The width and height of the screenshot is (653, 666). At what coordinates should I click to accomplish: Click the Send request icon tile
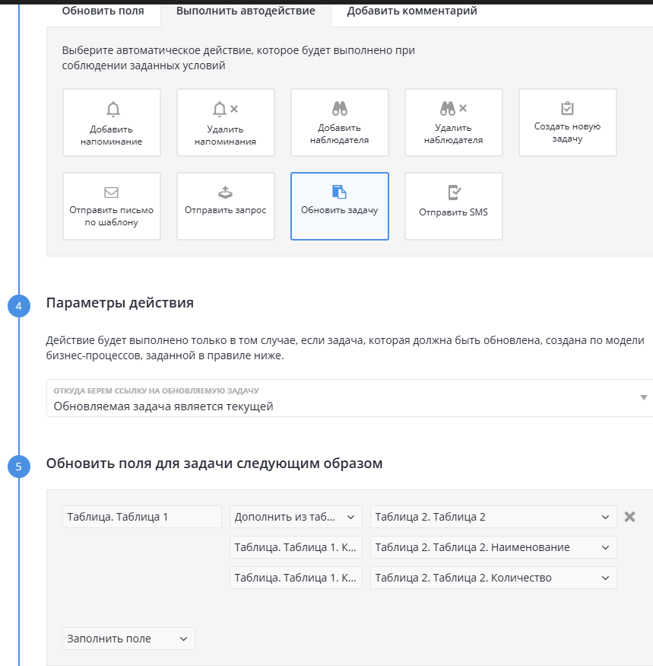225,206
